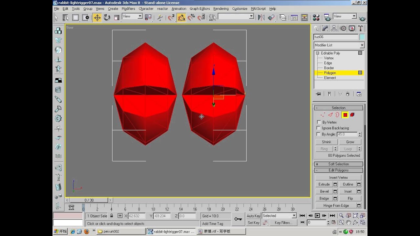This screenshot has height=236, width=420.
Task: Open the Select by Name tool
Action: point(66,18)
